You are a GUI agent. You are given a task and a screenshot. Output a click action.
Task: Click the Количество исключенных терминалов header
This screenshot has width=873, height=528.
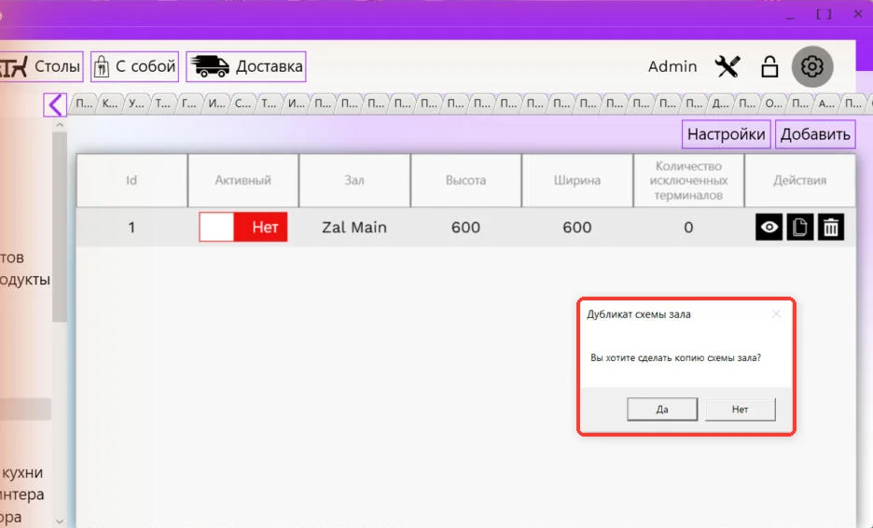tap(688, 180)
